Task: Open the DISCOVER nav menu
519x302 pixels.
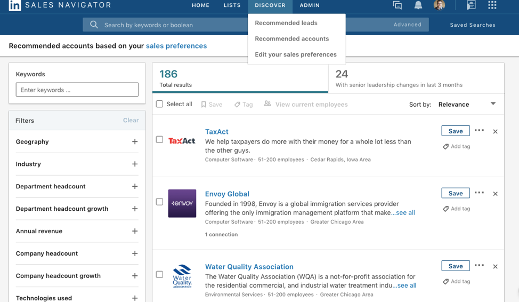Action: (x=270, y=5)
